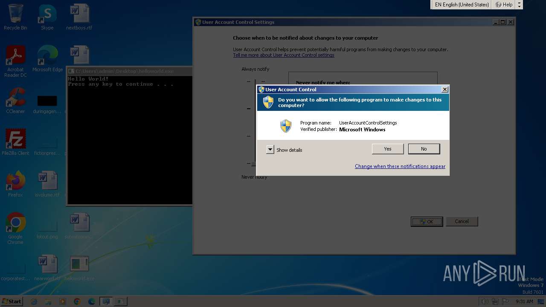Click the Microsoft Windows verified publisher text
This screenshot has height=307, width=546.
click(362, 130)
